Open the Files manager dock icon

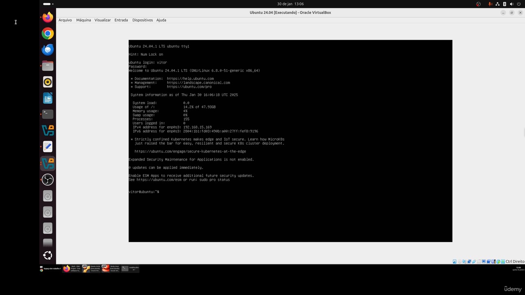coord(48,66)
